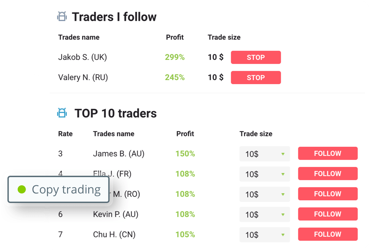Open Jakob S. (UK) trader name
370x250 pixels.
click(x=82, y=57)
